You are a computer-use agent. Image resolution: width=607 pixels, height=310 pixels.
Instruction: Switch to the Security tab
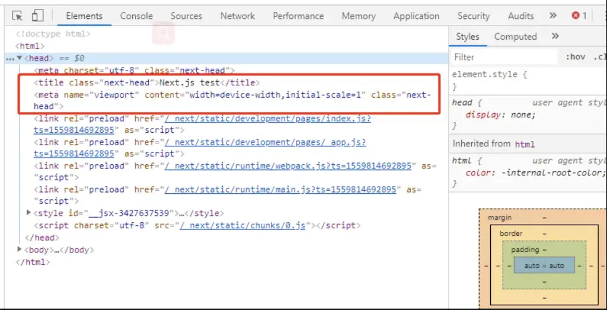(474, 16)
